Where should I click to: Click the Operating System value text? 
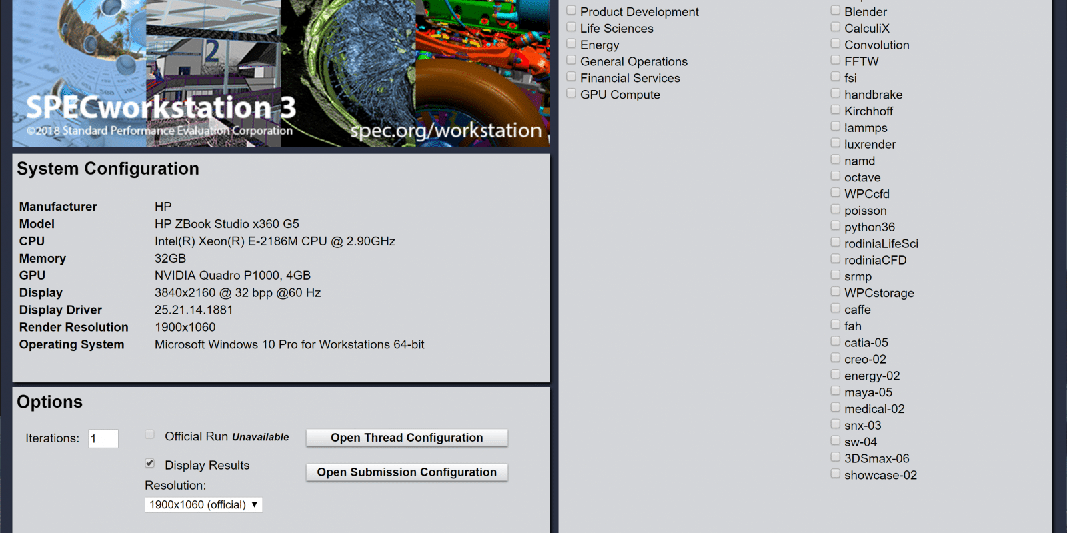pos(289,345)
